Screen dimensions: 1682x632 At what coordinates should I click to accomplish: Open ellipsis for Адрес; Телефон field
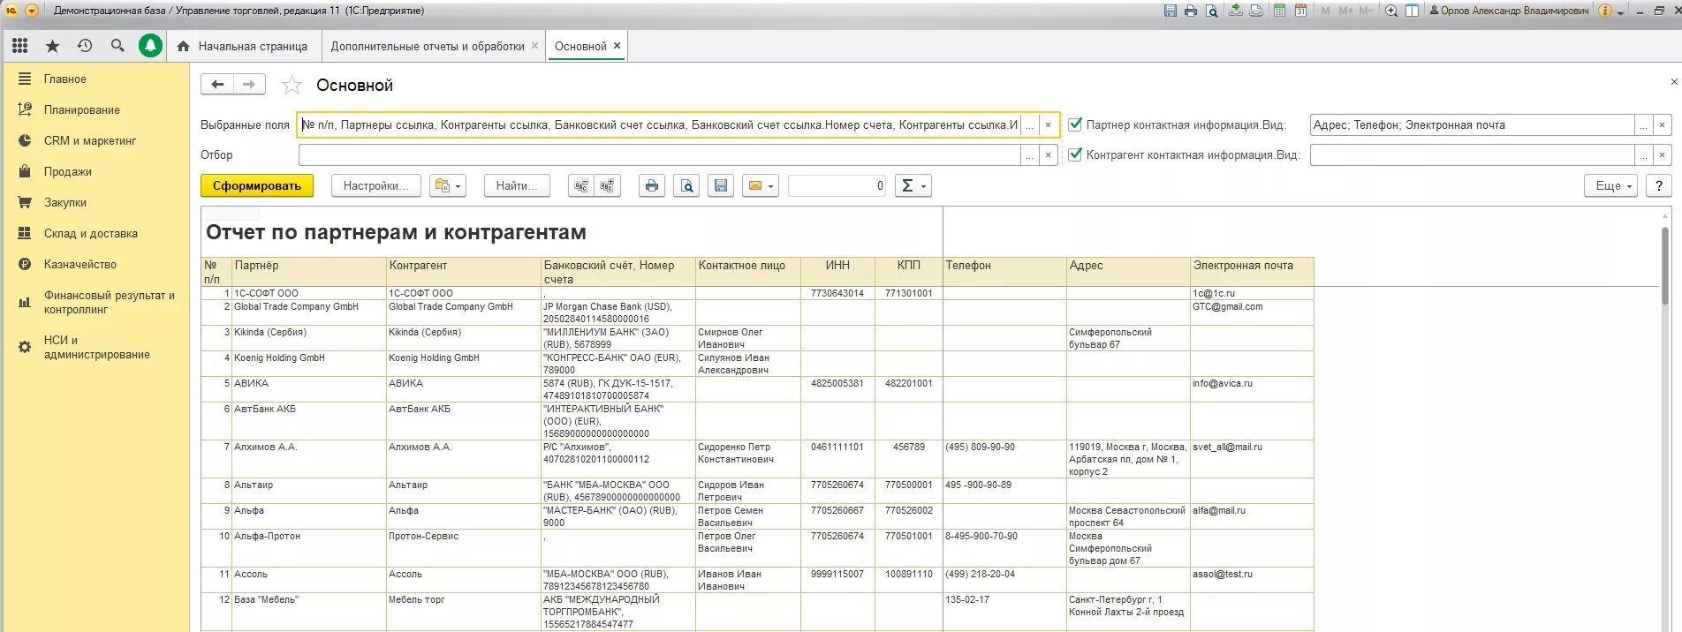pos(1643,125)
